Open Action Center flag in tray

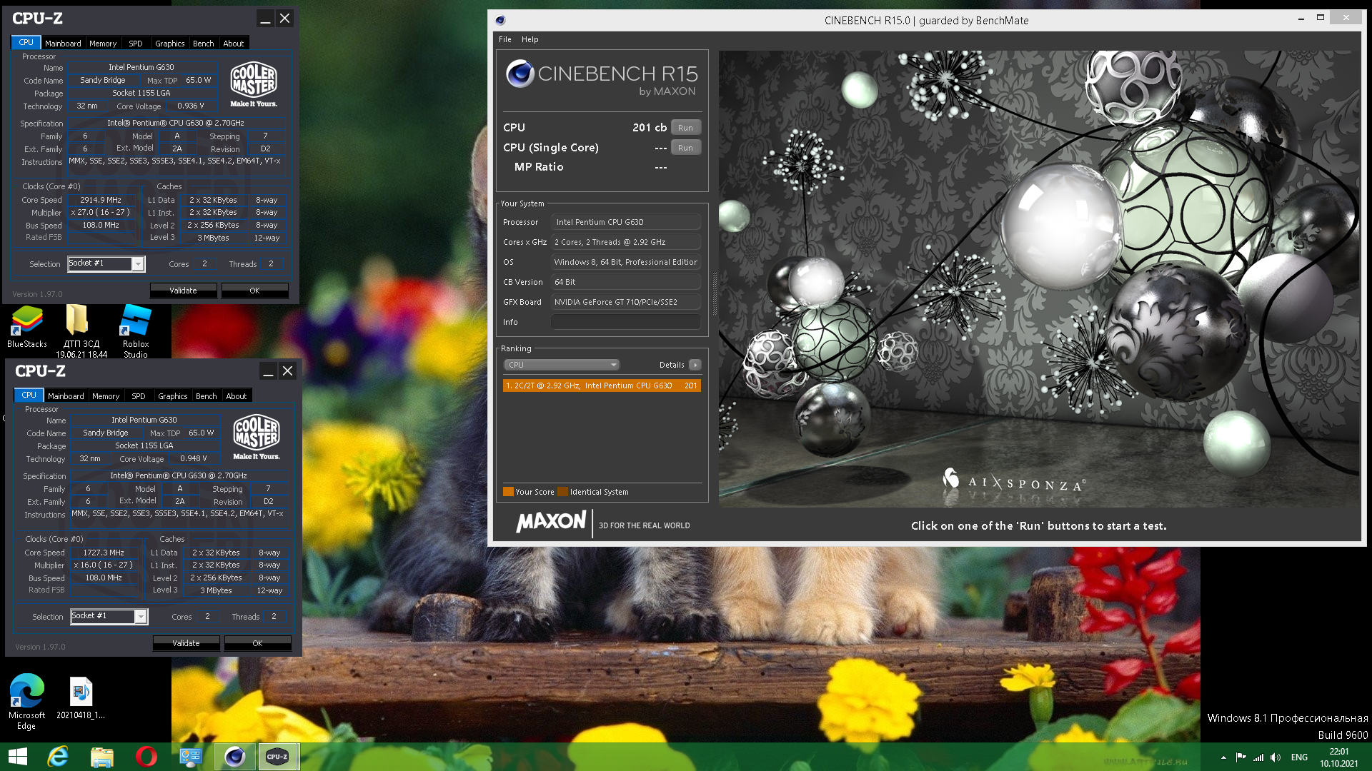pyautogui.click(x=1241, y=757)
